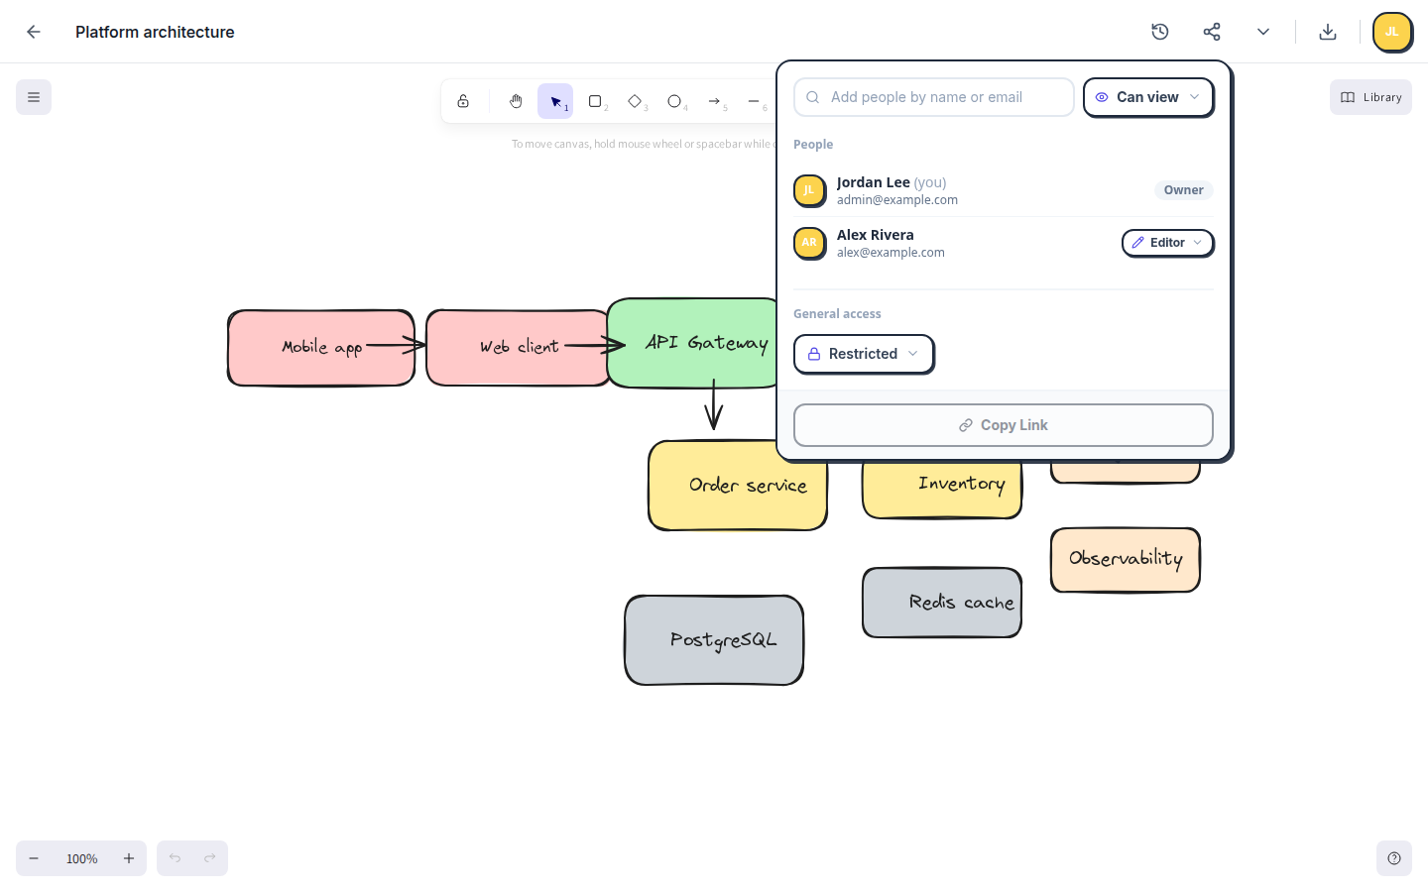Click the Platform architecture title

pos(155,32)
